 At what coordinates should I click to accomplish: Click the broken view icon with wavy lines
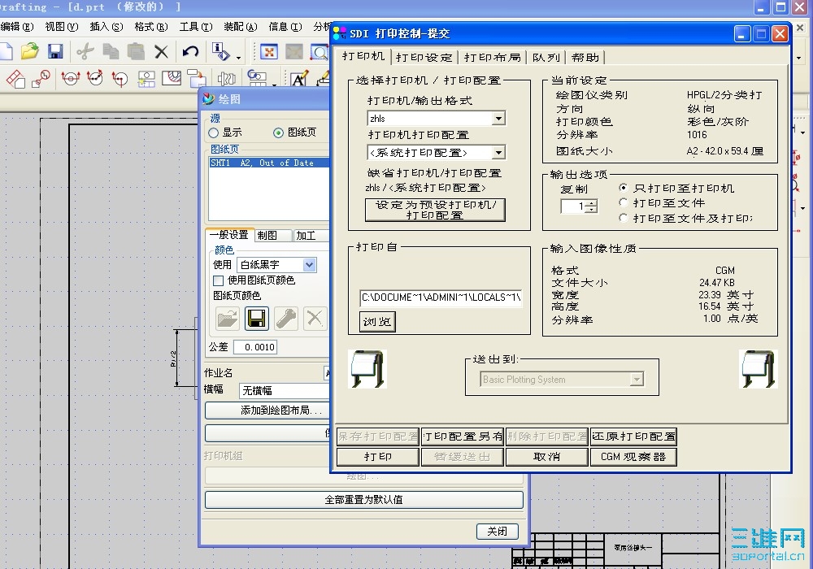pos(227,79)
